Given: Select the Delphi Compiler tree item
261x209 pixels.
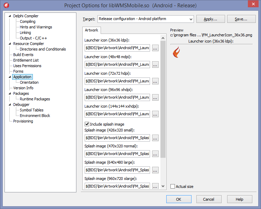Looking at the screenshot, I should 26,16.
